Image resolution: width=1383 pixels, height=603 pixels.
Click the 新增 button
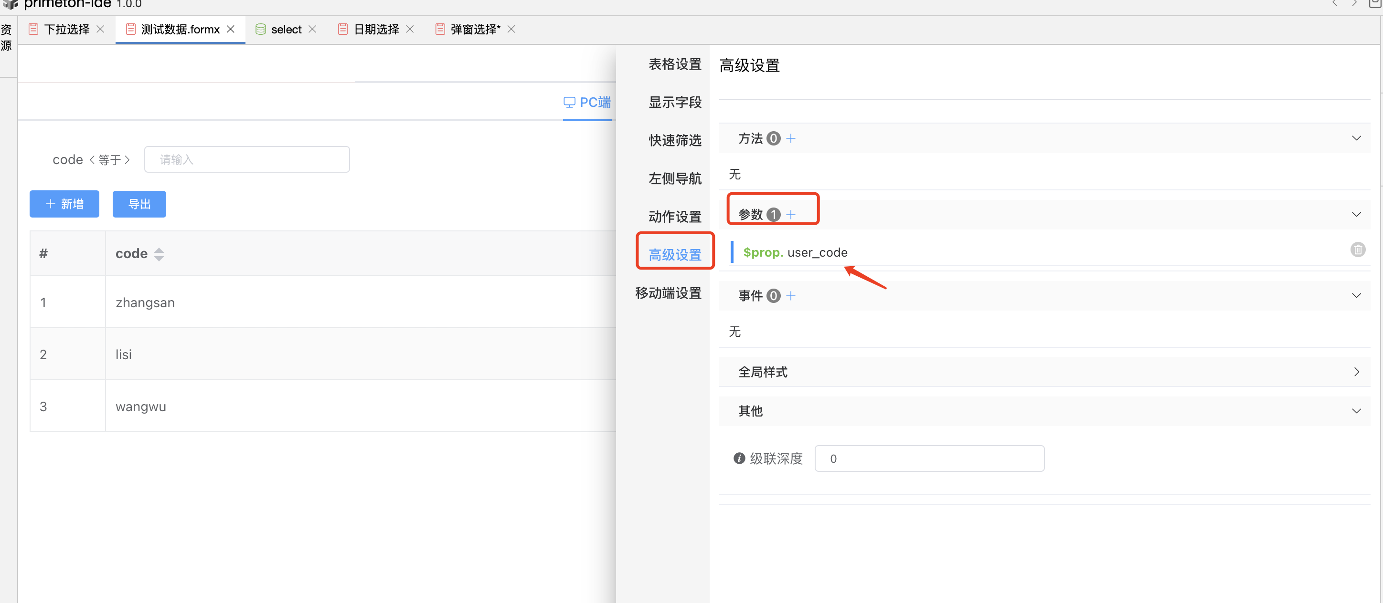(x=64, y=204)
